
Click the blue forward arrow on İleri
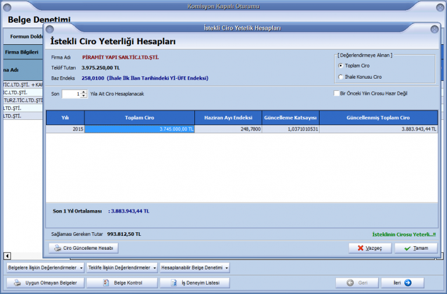407,283
